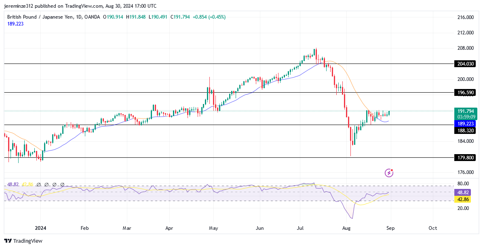Click the L190.491 low value
The width and height of the screenshot is (483, 248).
[158, 17]
